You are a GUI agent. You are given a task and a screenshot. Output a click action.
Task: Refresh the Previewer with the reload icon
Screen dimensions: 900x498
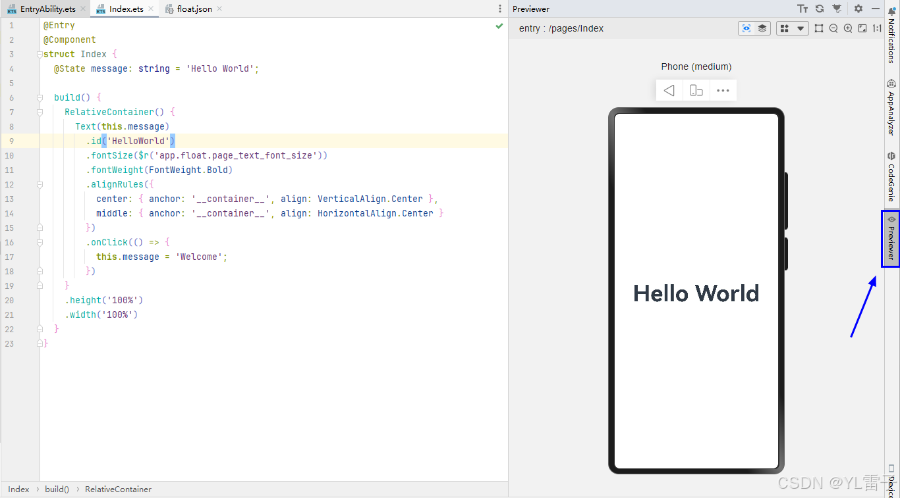tap(820, 9)
